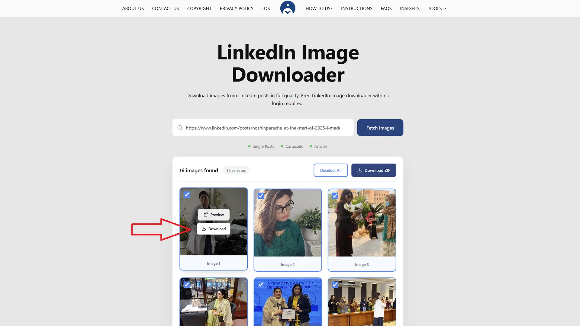Image resolution: width=580 pixels, height=326 pixels.
Task: Select the Image 2 thumbnail
Action: click(288, 223)
